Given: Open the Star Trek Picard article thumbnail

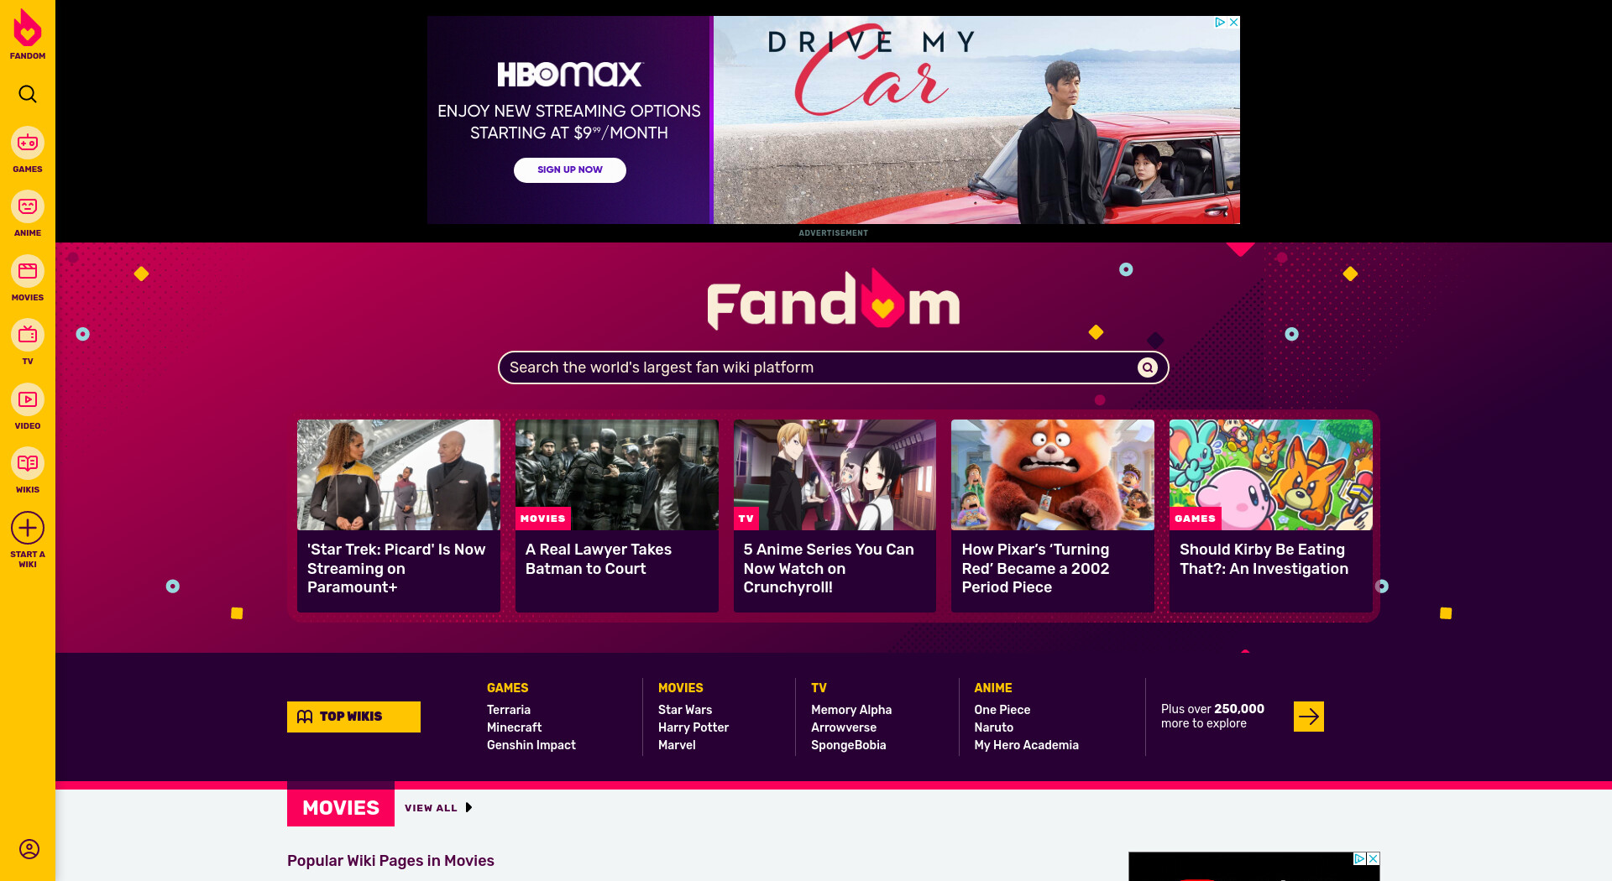Looking at the screenshot, I should click(398, 475).
